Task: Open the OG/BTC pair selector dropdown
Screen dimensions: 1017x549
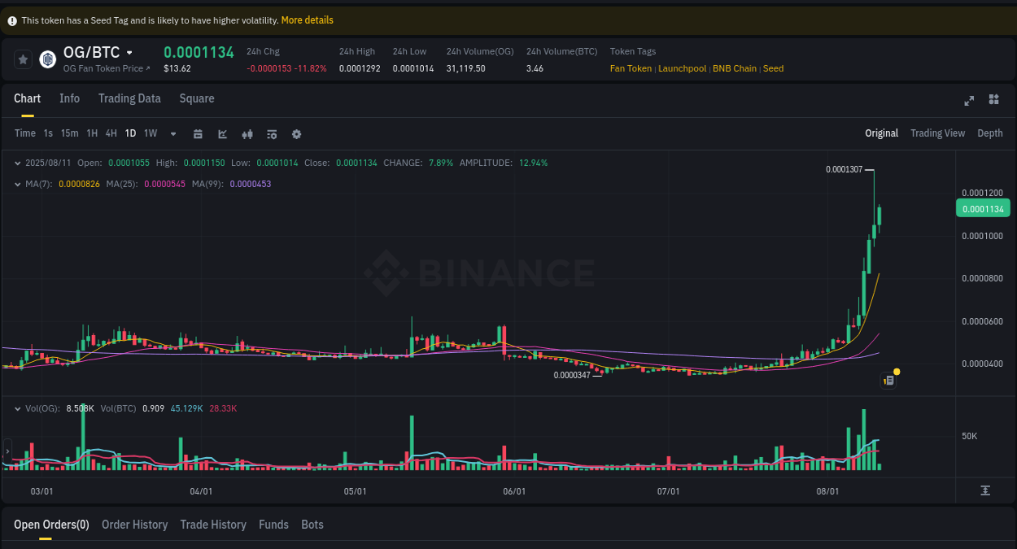Action: tap(129, 52)
